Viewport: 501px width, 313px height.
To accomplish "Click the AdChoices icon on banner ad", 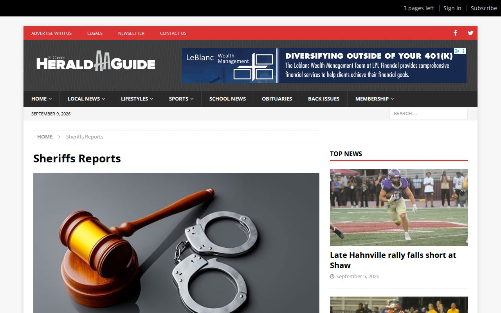I will click(457, 51).
